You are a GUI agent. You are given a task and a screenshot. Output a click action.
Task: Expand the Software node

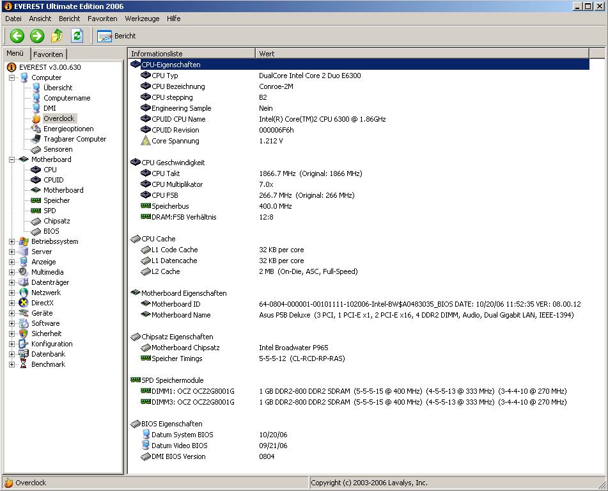click(x=12, y=323)
